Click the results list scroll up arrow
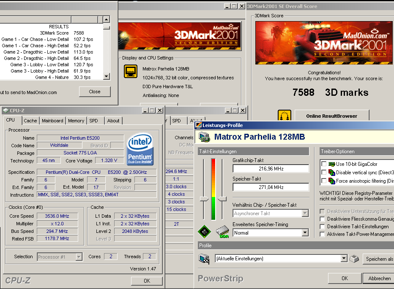The image size is (394, 289). [x=106, y=19]
